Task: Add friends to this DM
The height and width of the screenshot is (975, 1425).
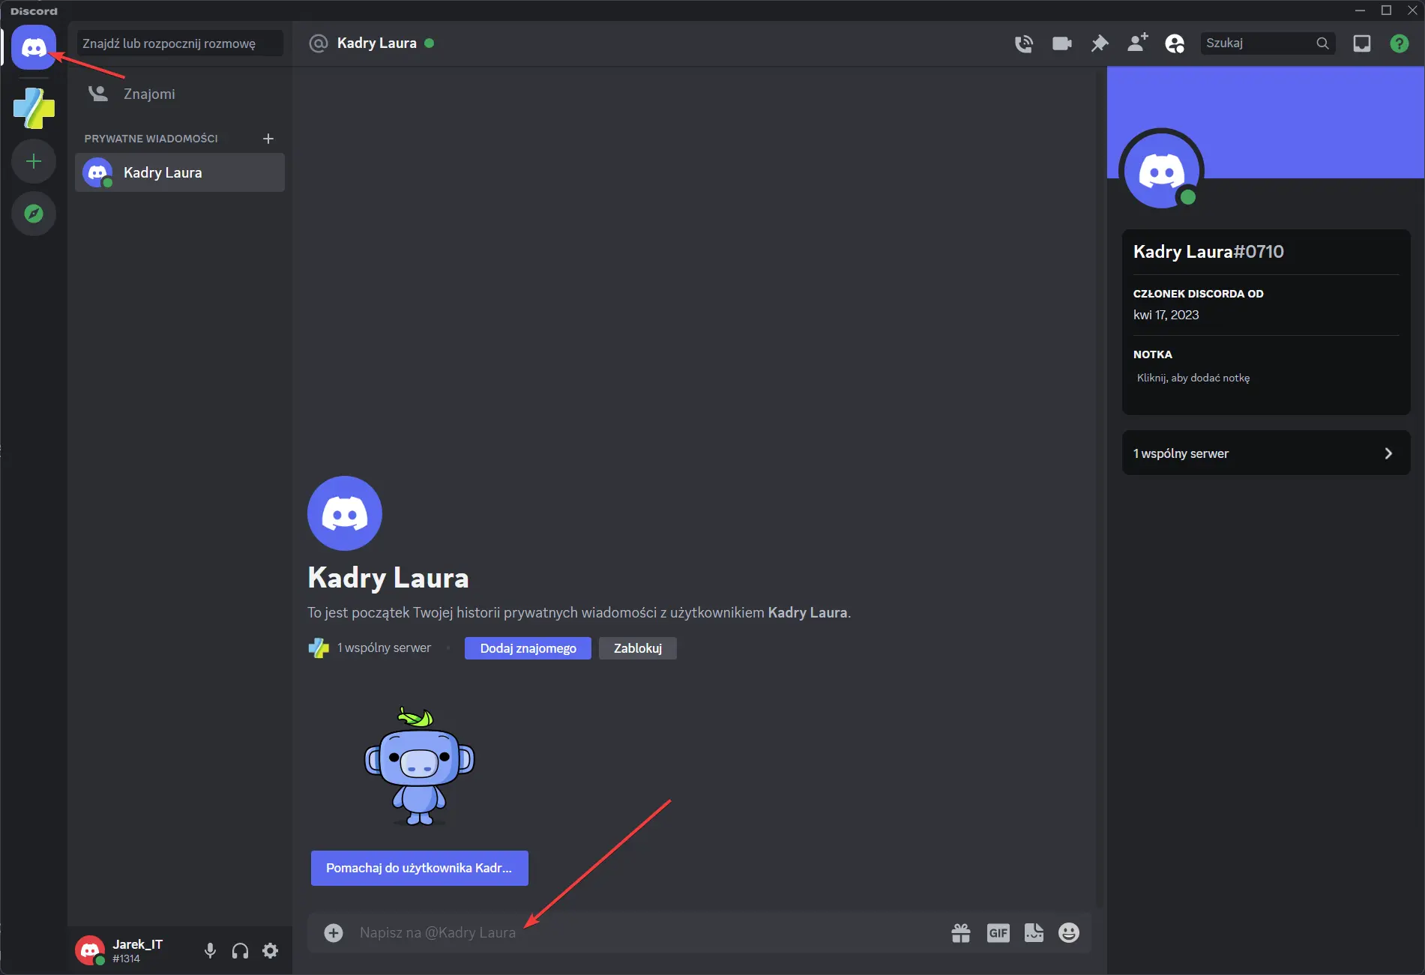Action: point(1137,43)
